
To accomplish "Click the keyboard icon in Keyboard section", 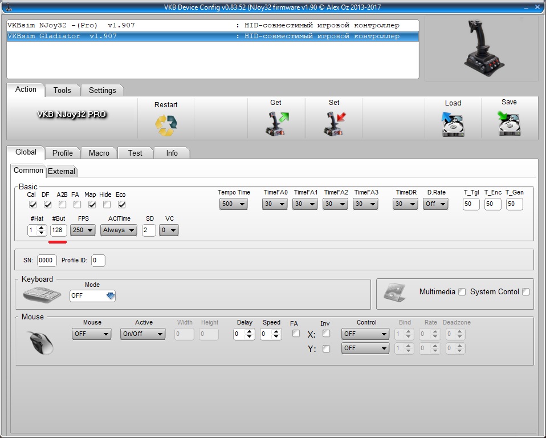I will point(42,295).
